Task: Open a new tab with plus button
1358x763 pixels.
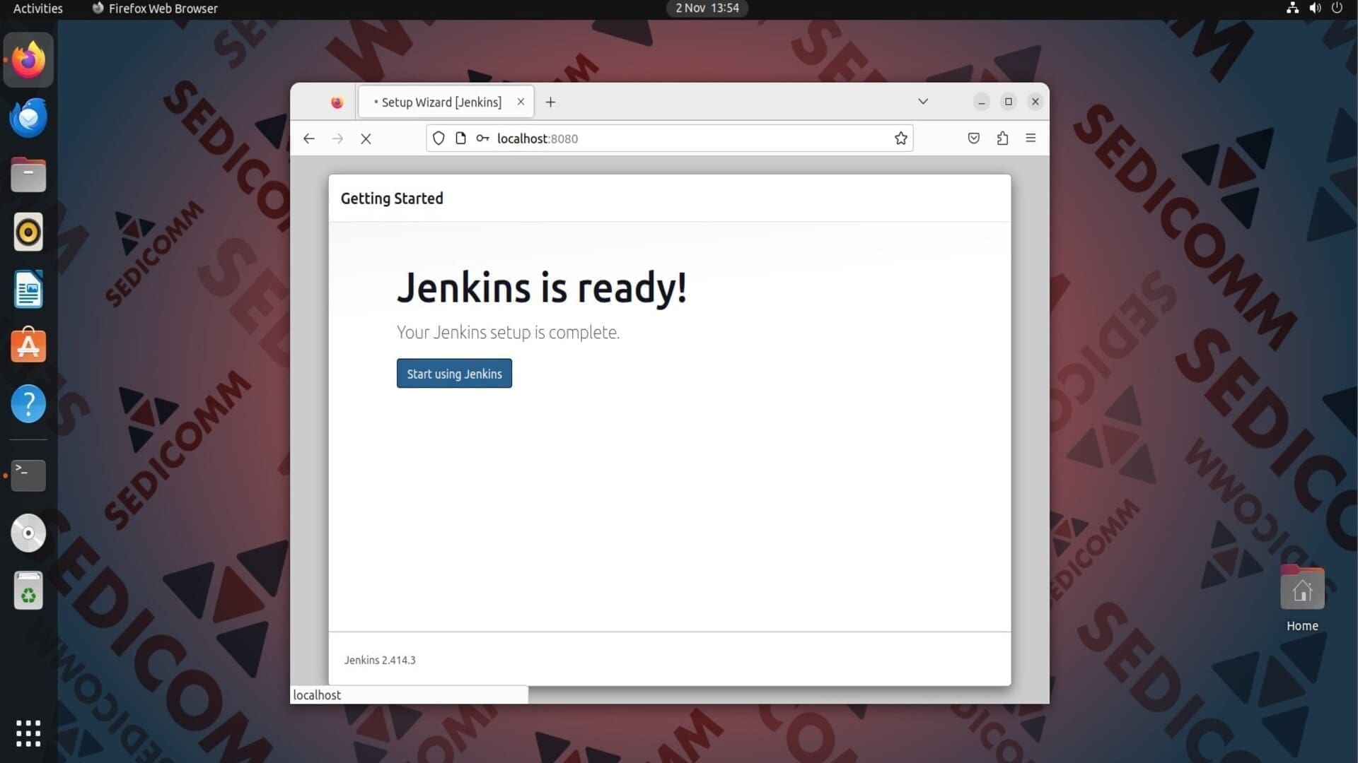Action: (x=550, y=102)
